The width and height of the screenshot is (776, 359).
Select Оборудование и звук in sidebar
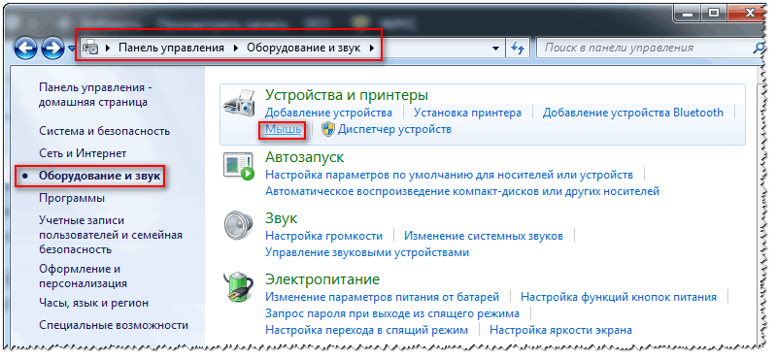click(x=100, y=176)
